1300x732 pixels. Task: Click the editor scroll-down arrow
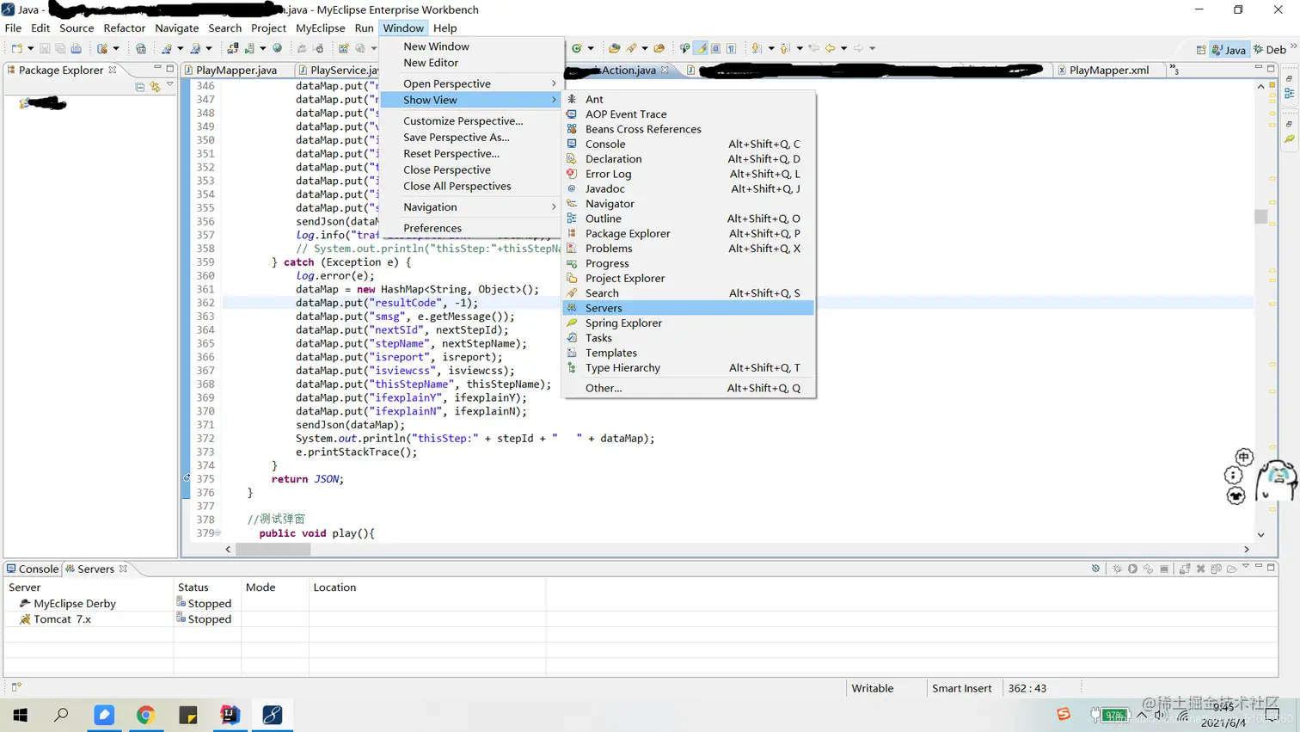(1260, 534)
